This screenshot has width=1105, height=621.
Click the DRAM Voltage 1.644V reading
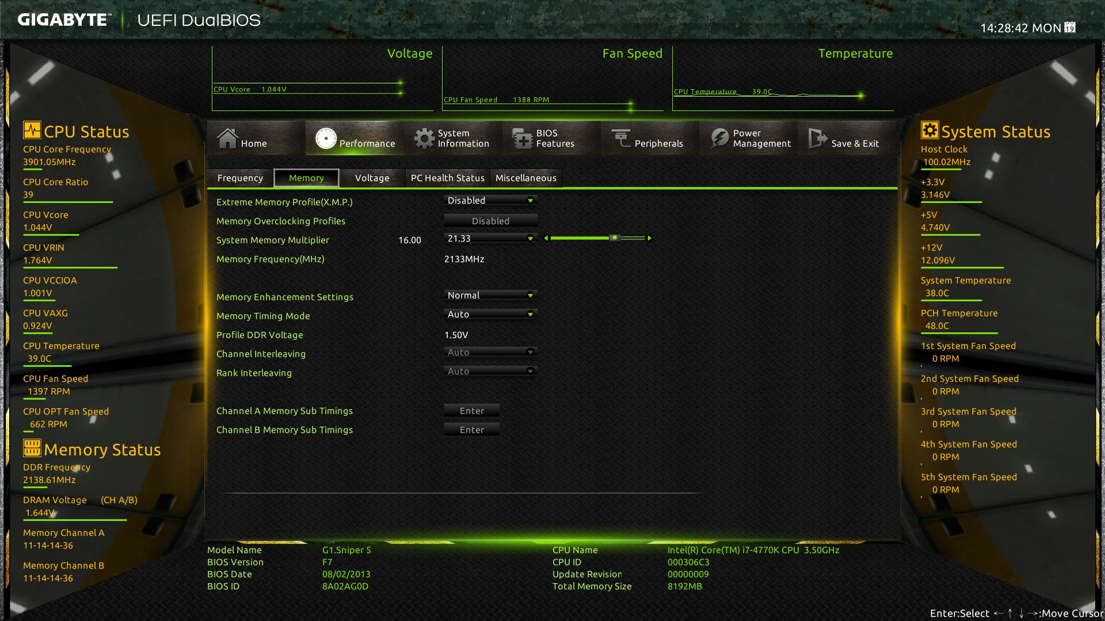(40, 512)
